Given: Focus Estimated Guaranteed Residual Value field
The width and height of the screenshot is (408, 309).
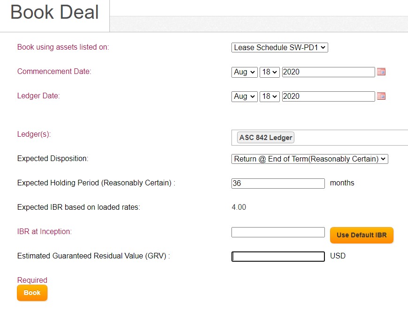Looking at the screenshot, I should click(x=278, y=257).
